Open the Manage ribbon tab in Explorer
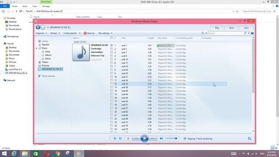Screen dimensions: 279x157 click(x=46, y=6)
